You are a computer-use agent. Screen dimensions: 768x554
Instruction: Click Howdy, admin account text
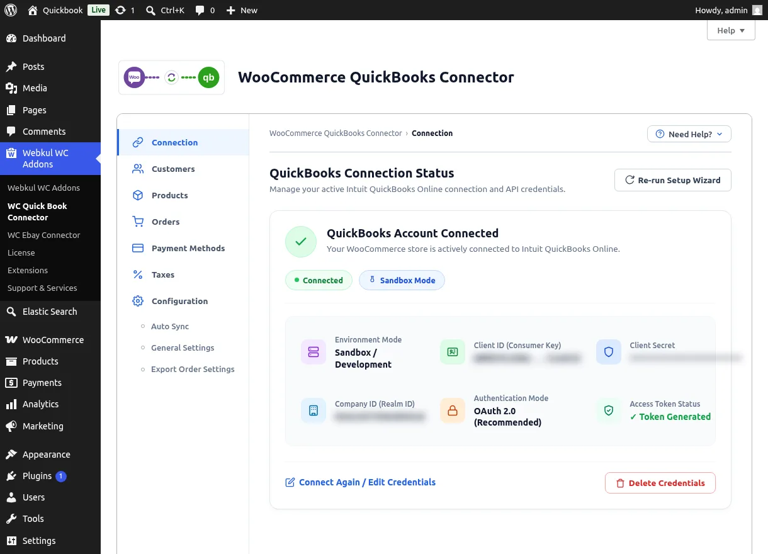tap(721, 10)
